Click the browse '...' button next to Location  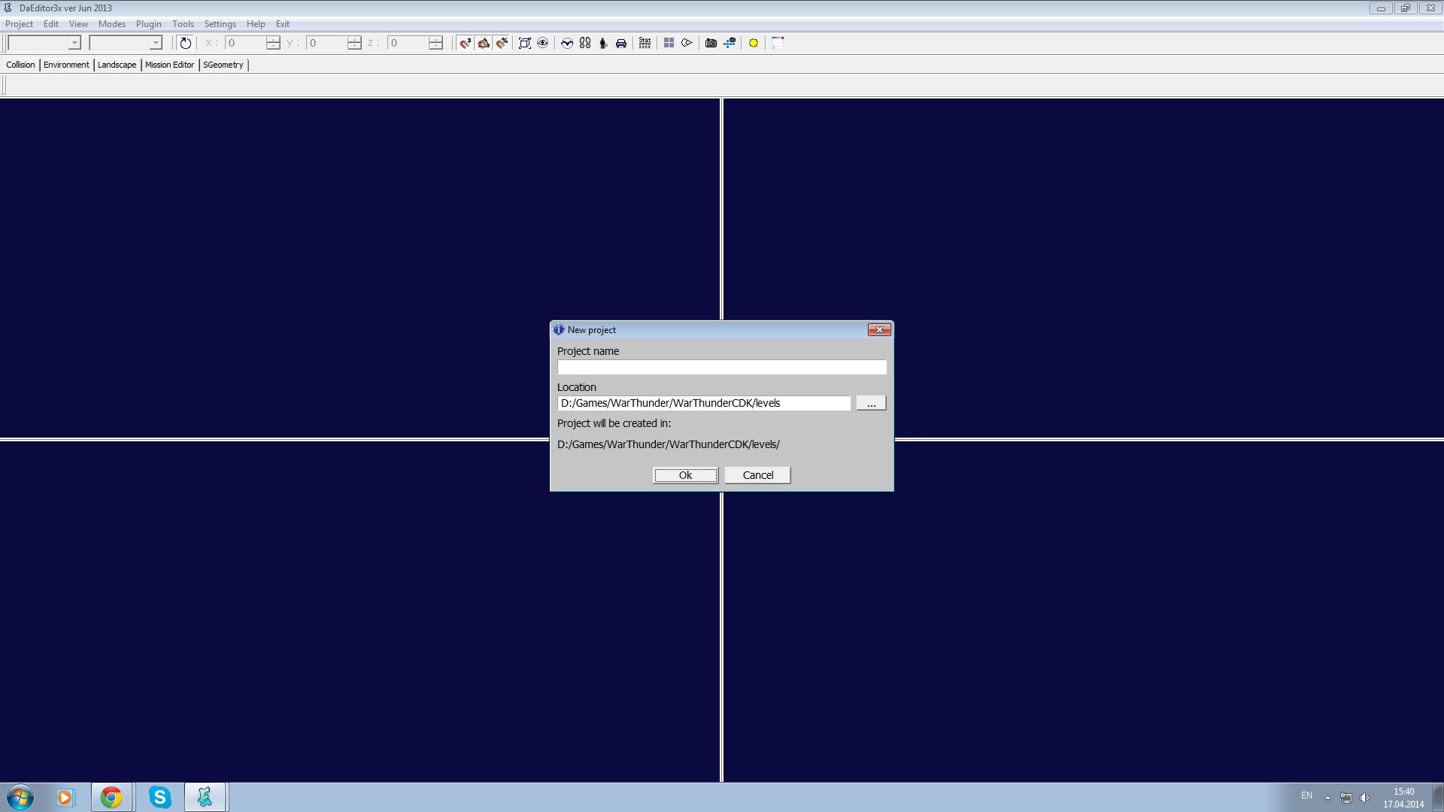(x=871, y=403)
